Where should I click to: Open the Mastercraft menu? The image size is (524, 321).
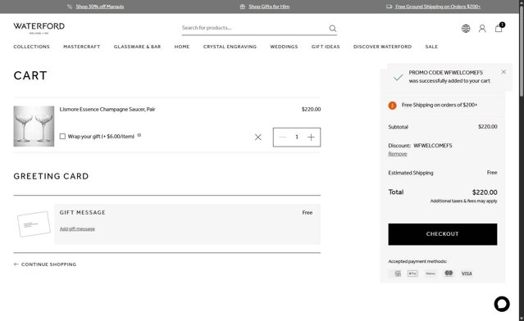(x=82, y=47)
